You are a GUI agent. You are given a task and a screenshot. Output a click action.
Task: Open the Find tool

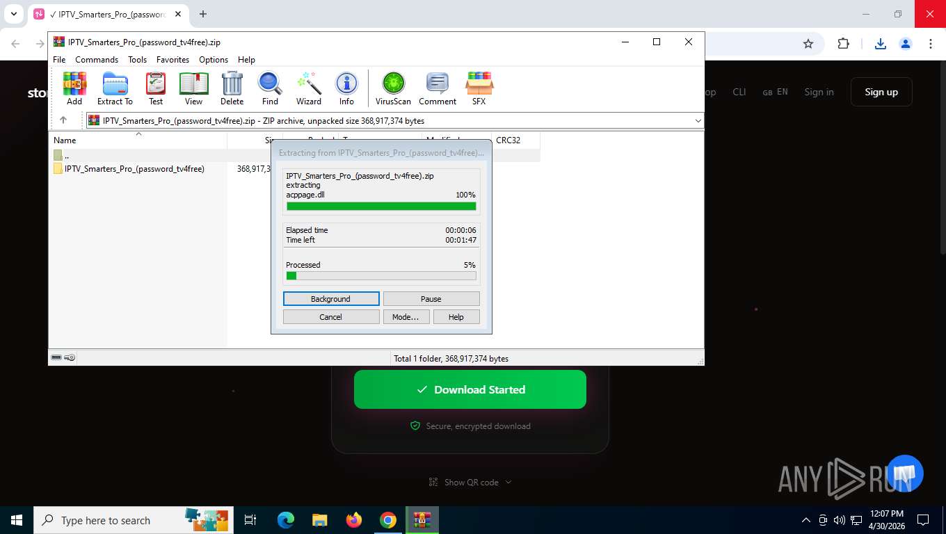[270, 88]
